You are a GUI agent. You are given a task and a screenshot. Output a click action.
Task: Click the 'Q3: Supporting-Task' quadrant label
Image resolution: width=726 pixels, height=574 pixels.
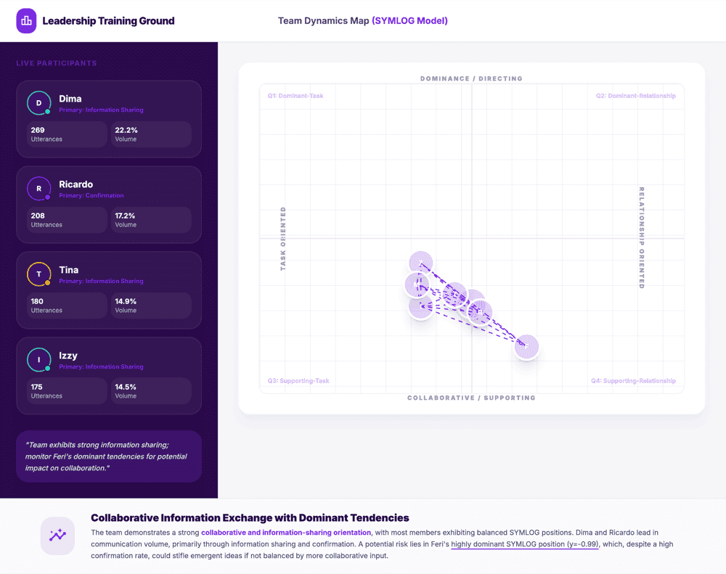tap(298, 381)
